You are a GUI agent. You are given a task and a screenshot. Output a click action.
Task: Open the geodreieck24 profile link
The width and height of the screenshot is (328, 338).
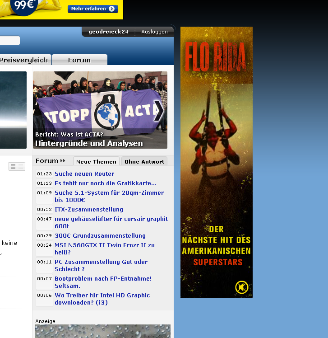point(108,32)
